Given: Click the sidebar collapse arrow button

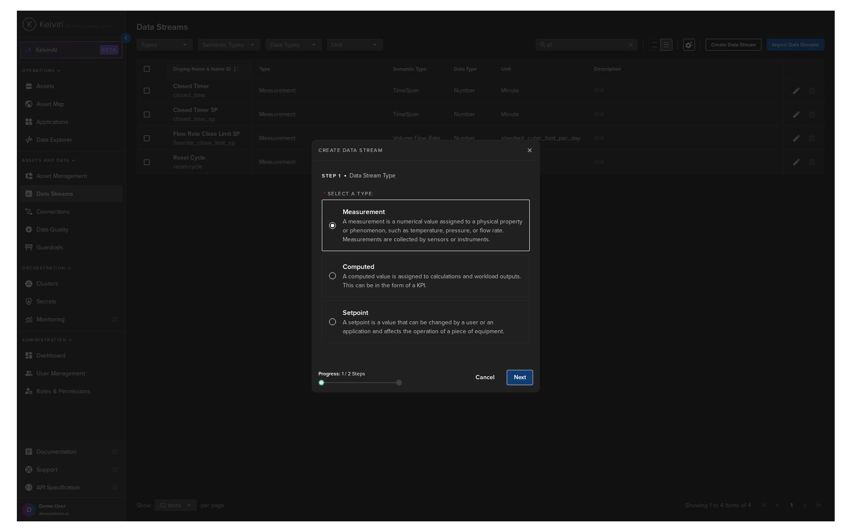Looking at the screenshot, I should pyautogui.click(x=126, y=38).
